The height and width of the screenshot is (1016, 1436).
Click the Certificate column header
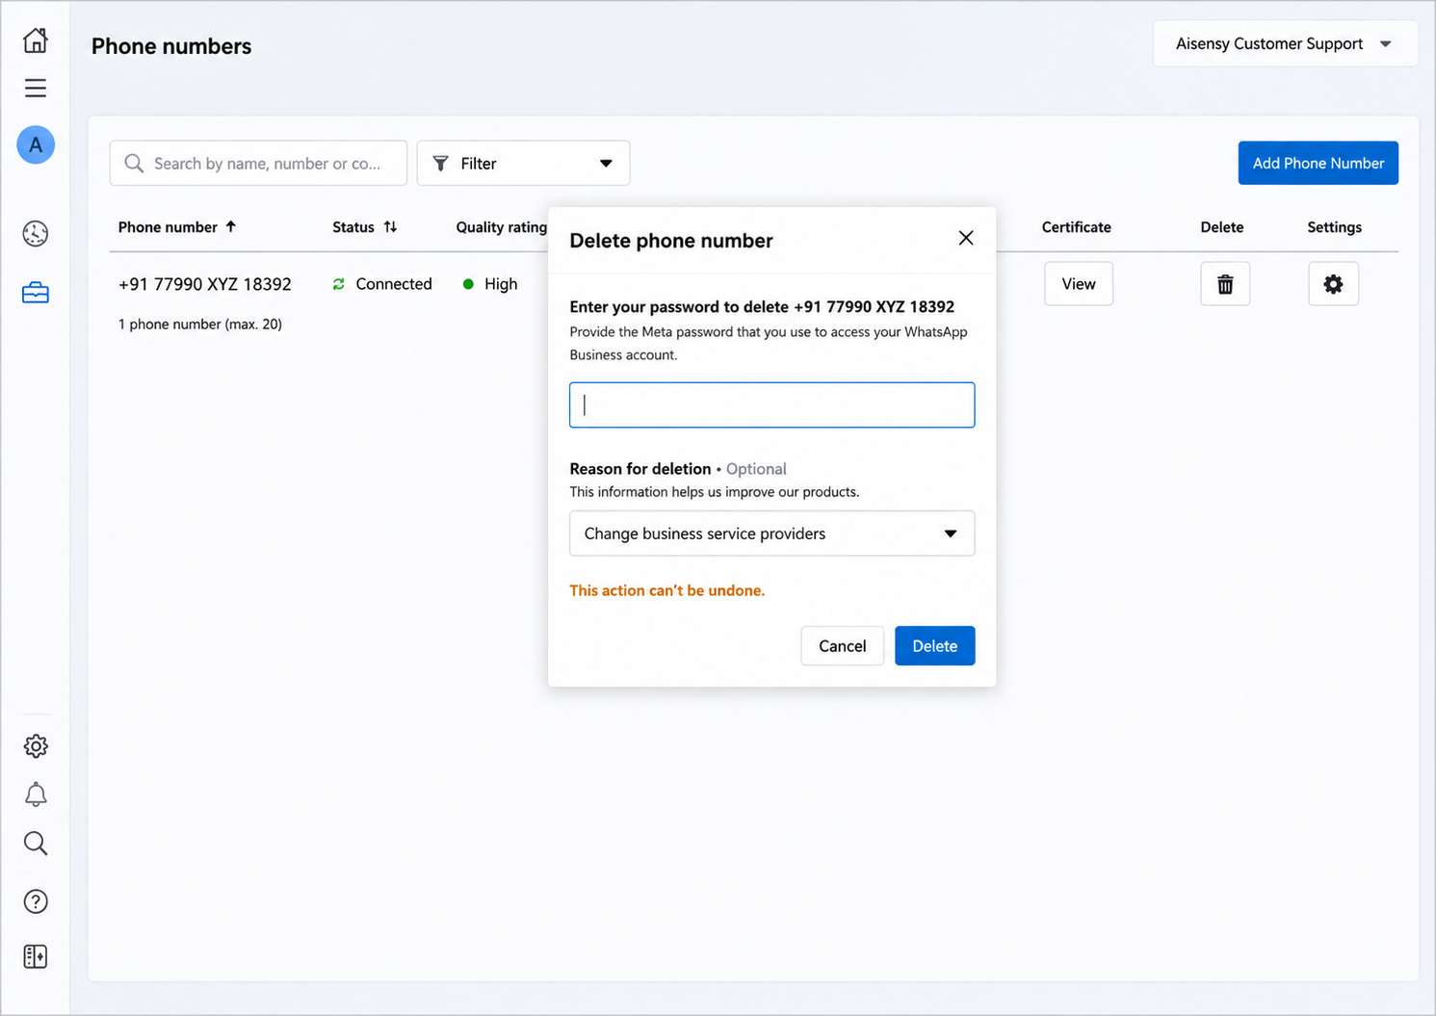coord(1076,227)
